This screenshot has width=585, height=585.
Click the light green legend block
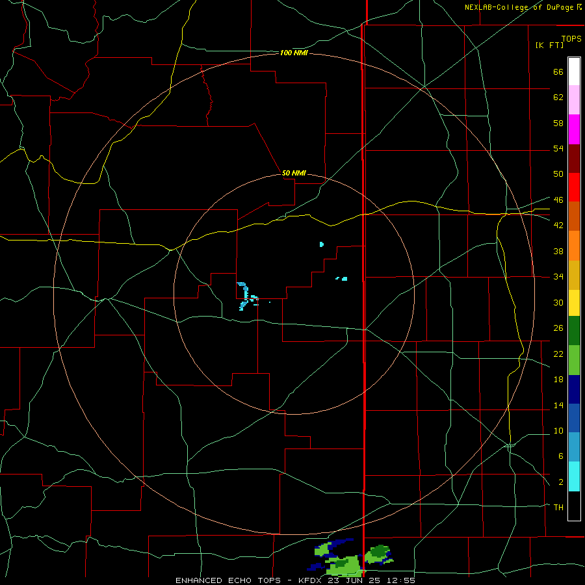(x=574, y=360)
